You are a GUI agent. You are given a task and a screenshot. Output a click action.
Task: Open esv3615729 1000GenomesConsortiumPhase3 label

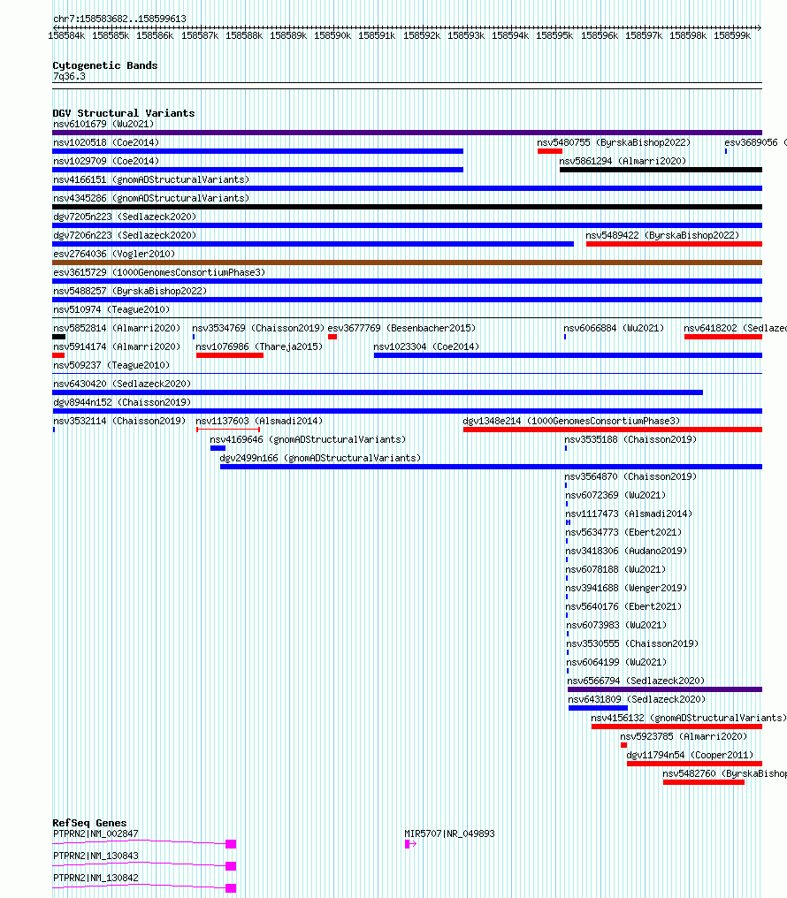159,272
